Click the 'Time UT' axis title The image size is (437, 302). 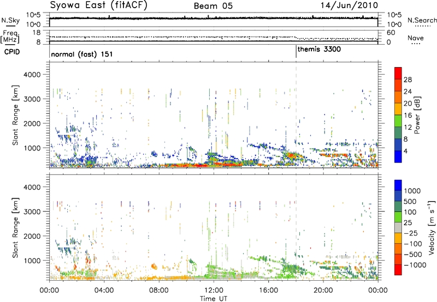(x=214, y=299)
